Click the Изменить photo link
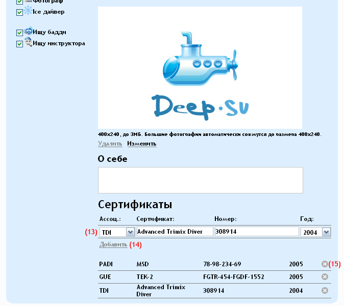 (x=142, y=144)
